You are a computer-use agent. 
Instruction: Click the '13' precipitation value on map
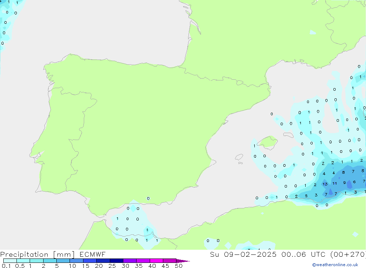(325, 184)
